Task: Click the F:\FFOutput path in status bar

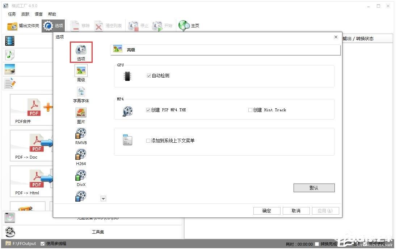Action: (x=24, y=244)
